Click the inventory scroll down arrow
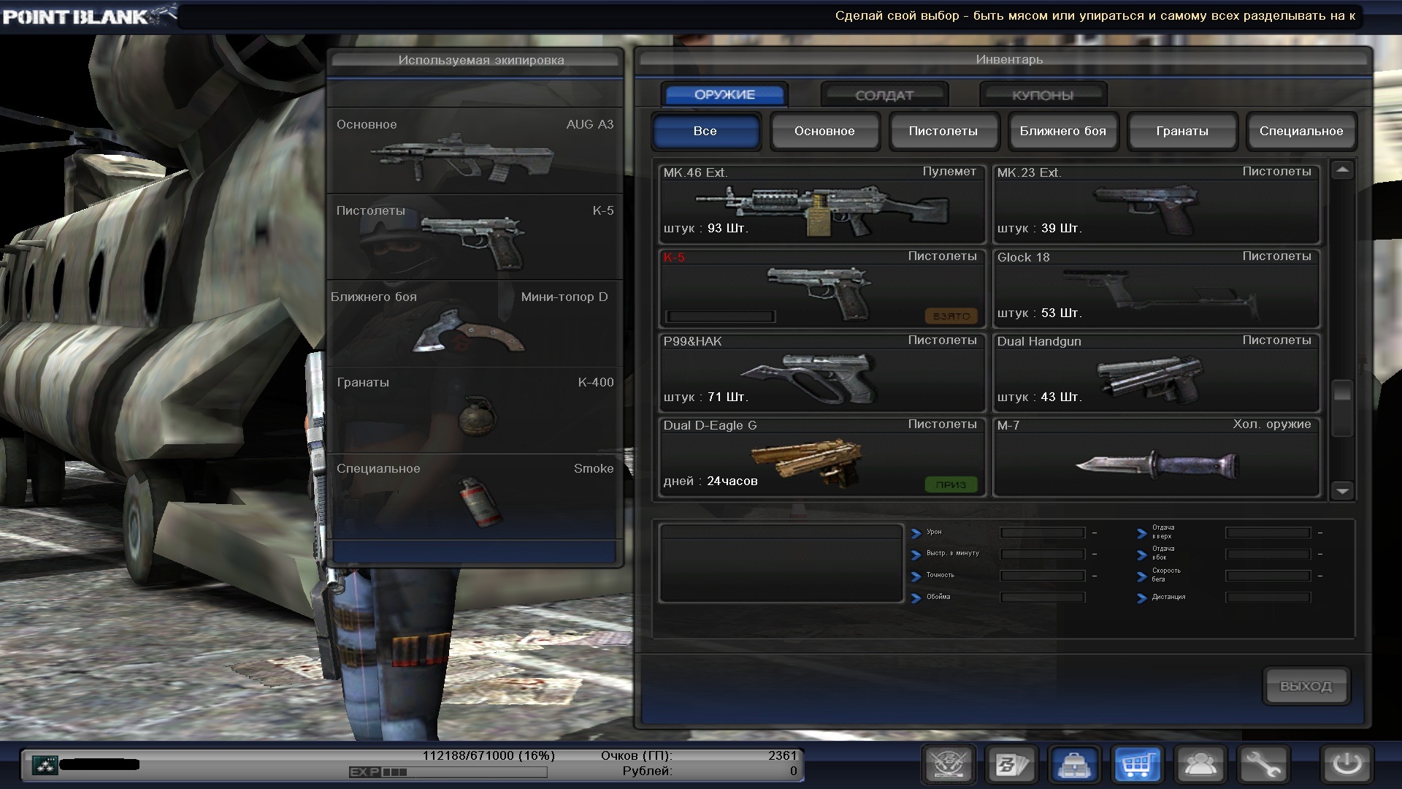 tap(1342, 491)
